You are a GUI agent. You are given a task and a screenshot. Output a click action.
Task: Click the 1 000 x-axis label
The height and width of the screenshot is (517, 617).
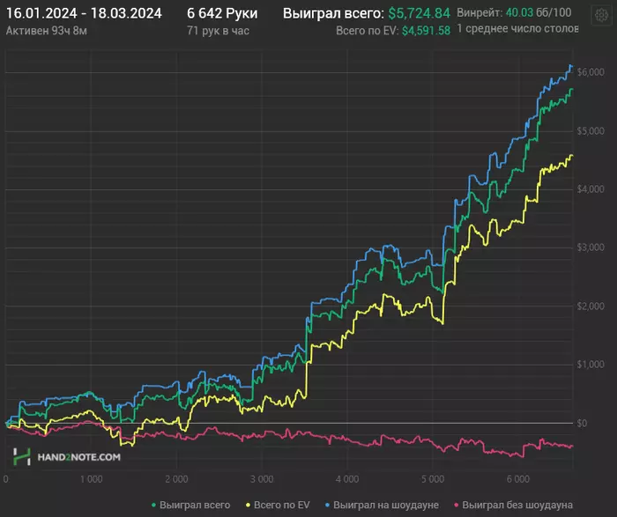[92, 479]
